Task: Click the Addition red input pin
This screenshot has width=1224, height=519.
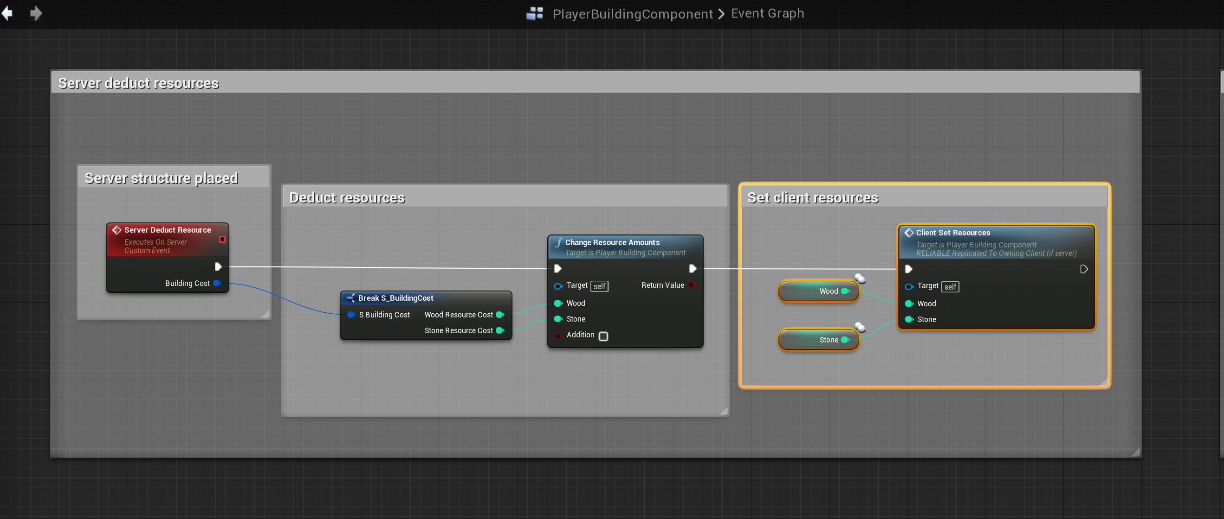Action: pyautogui.click(x=558, y=336)
